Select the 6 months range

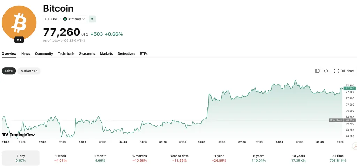click(140, 158)
